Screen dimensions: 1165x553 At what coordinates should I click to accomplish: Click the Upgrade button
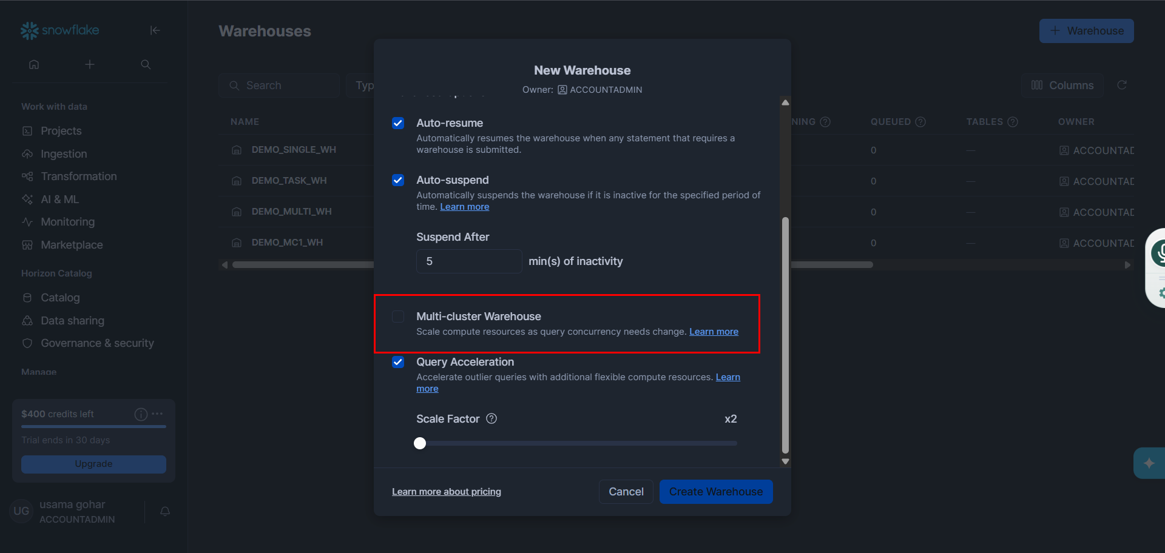[x=93, y=464]
